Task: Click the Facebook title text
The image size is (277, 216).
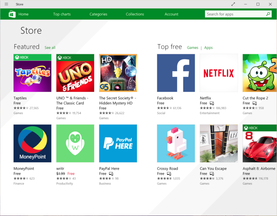Action: click(165, 98)
